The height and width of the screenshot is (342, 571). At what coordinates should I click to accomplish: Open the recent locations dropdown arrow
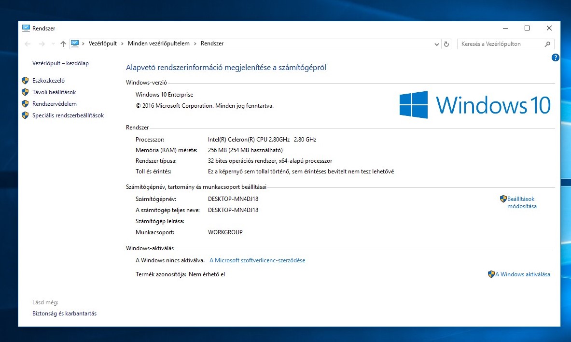[x=53, y=44]
